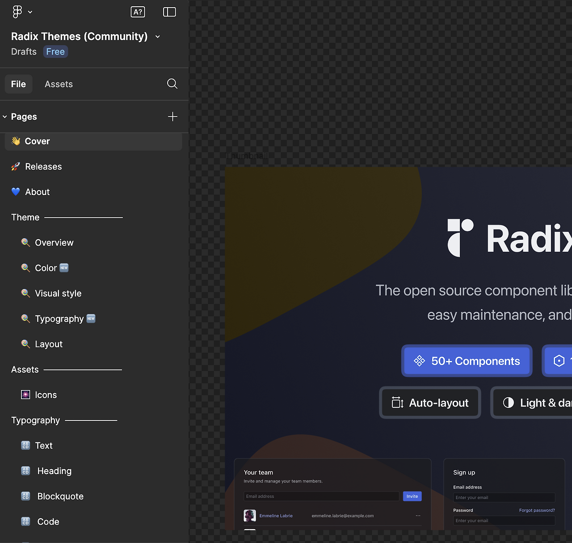
Task: Open the Figma main menu logo
Action: tap(17, 12)
